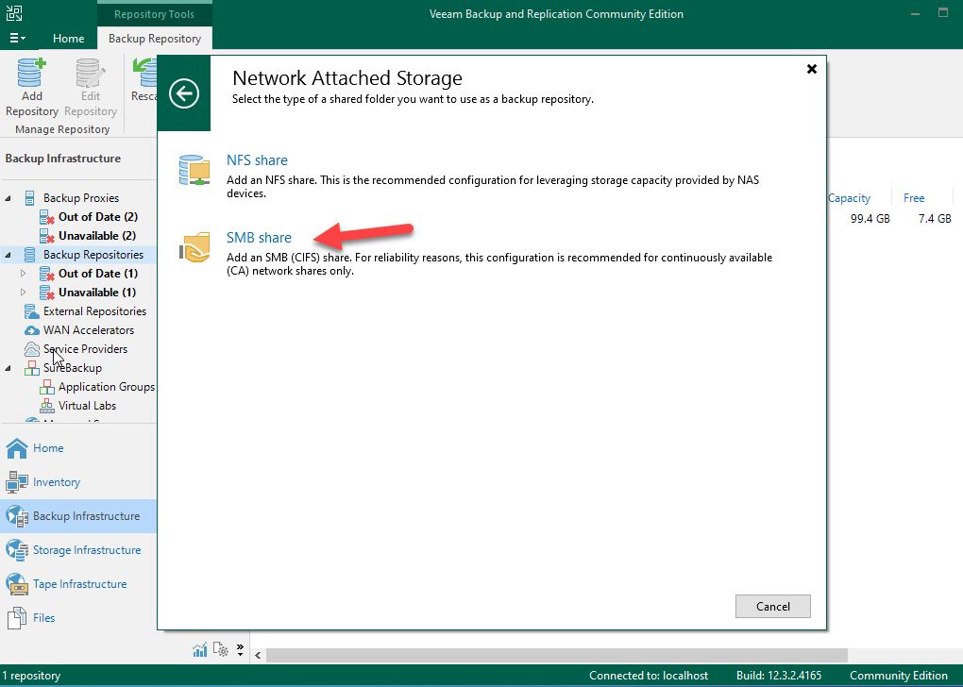Open the main hamburger menu dropdown
Viewport: 963px width, 687px height.
[17, 39]
